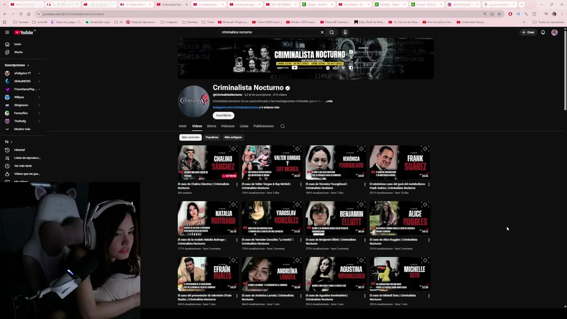Open options menu for Mishell Soto video
Screen dimensions: 567x319
click(428, 296)
